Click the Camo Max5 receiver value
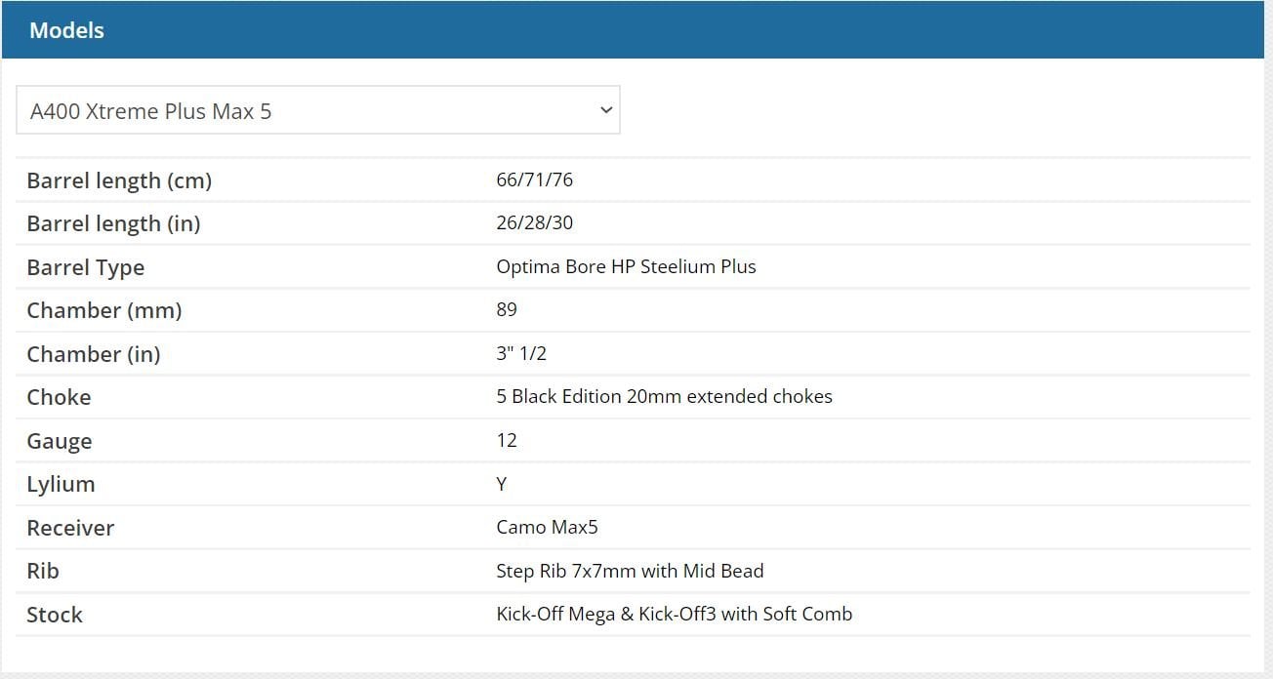 coord(547,527)
